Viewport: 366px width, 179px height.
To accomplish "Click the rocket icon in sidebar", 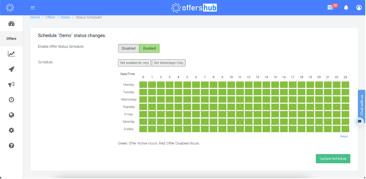I will (x=11, y=69).
